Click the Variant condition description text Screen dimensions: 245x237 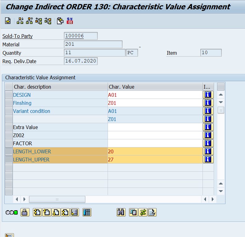tap(32, 111)
